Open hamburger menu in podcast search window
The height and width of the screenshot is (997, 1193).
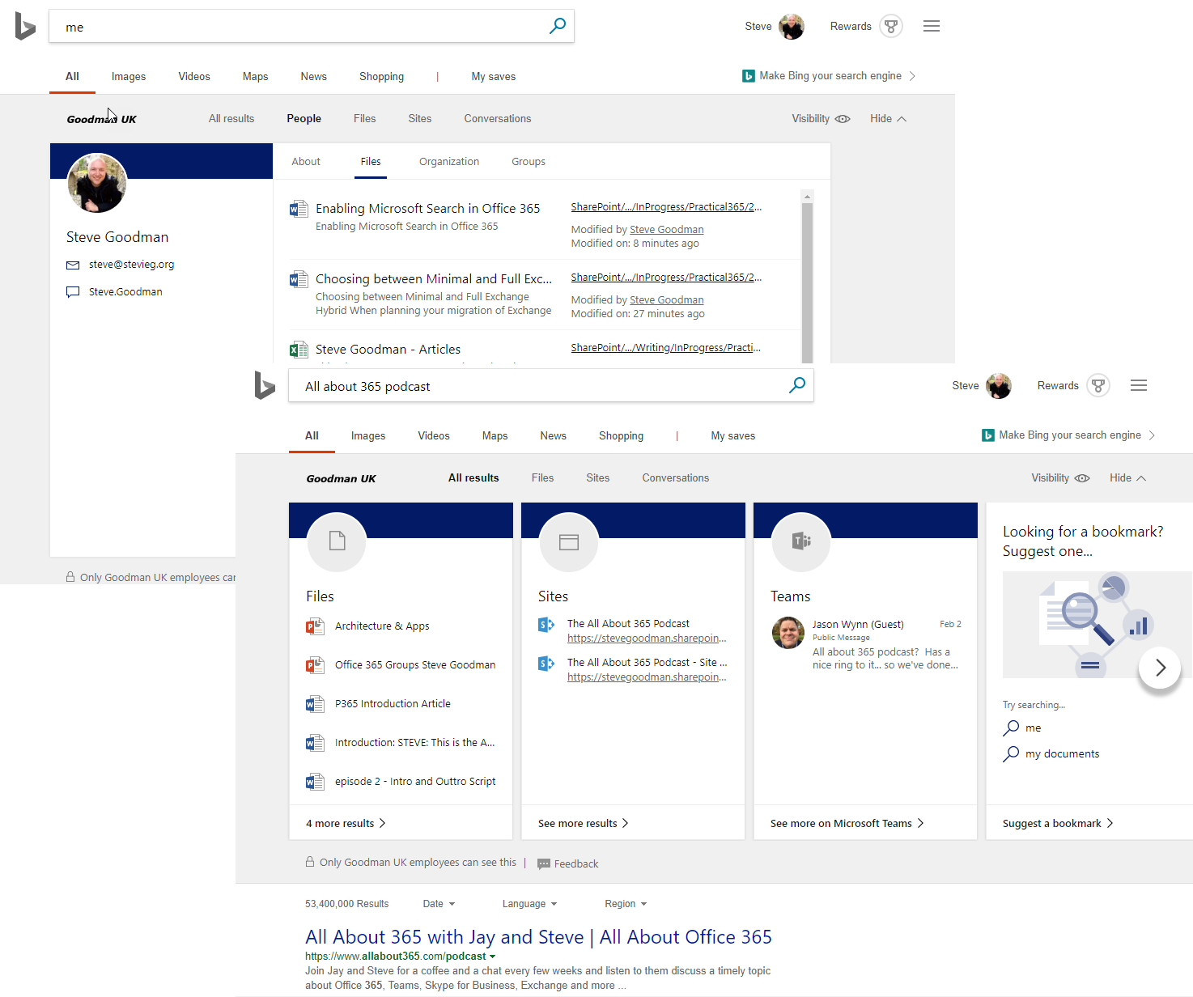coord(1139,385)
